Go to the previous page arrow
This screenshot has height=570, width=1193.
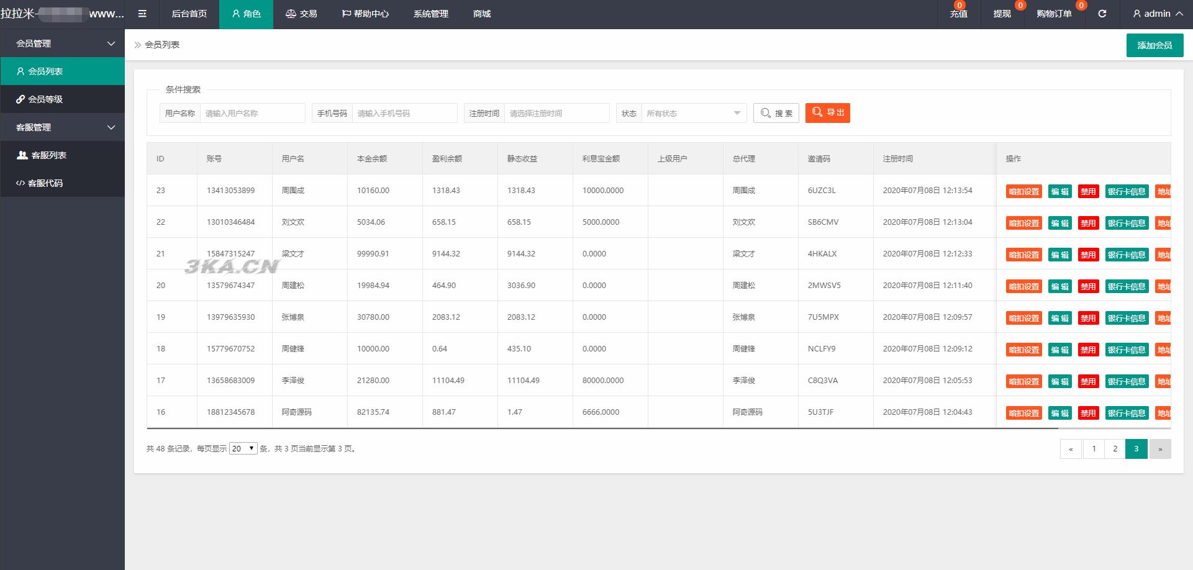1071,449
